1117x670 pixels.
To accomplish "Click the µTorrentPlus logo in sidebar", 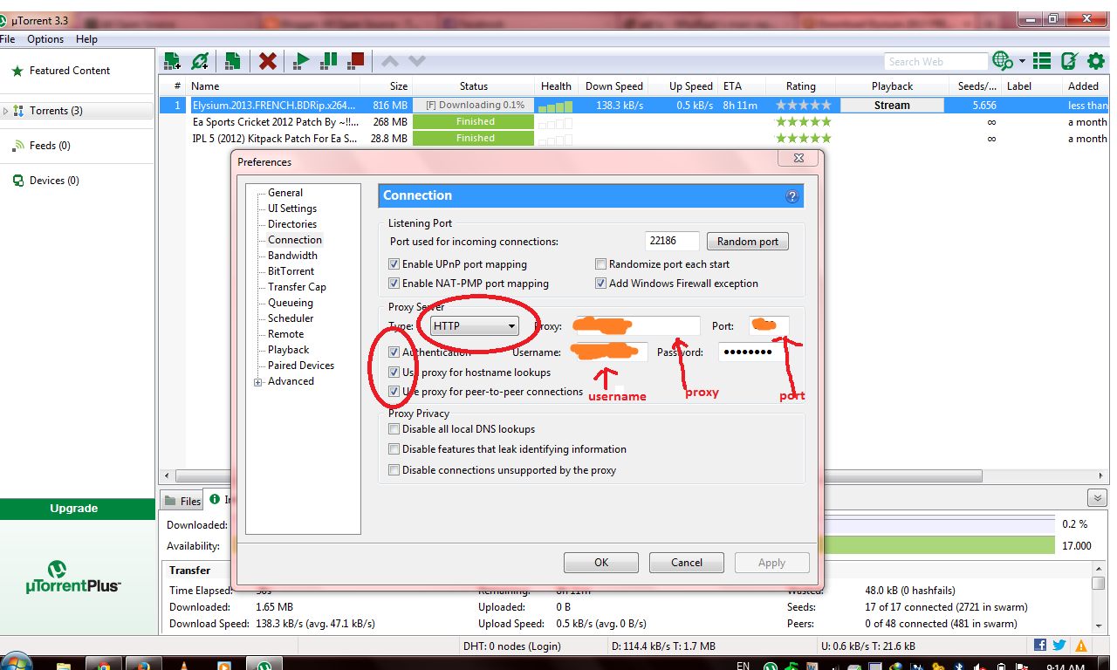I will (73, 577).
